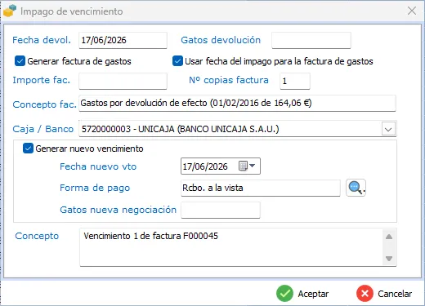Viewport: 425px width, 306px height.
Task: Click the Impago de vencimiento title text
Action: (72, 11)
